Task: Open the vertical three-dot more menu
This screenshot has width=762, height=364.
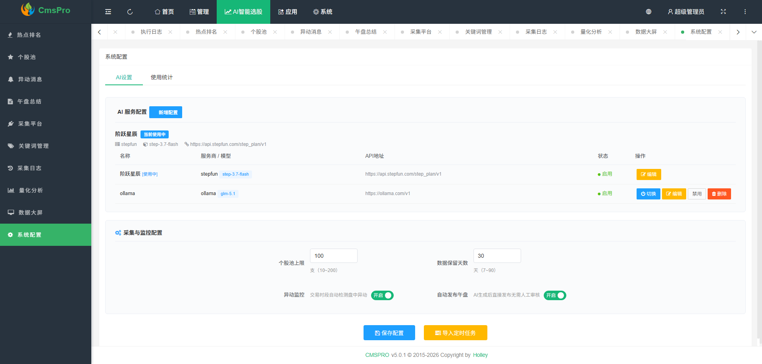Action: click(745, 12)
